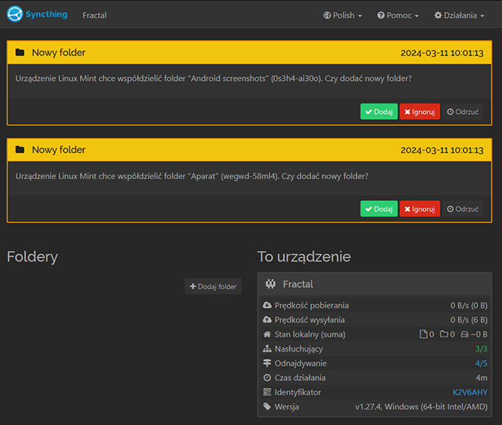Open the Działania actions menu

pyautogui.click(x=459, y=15)
